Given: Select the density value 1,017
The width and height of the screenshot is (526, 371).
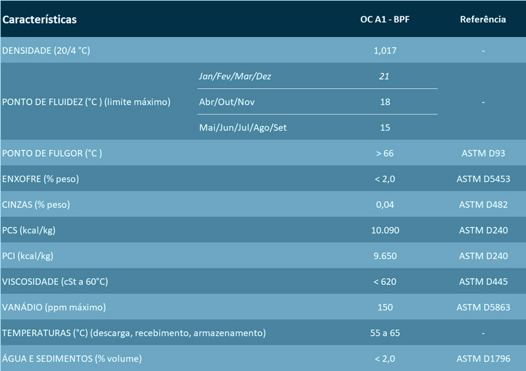Looking at the screenshot, I should (x=385, y=50).
